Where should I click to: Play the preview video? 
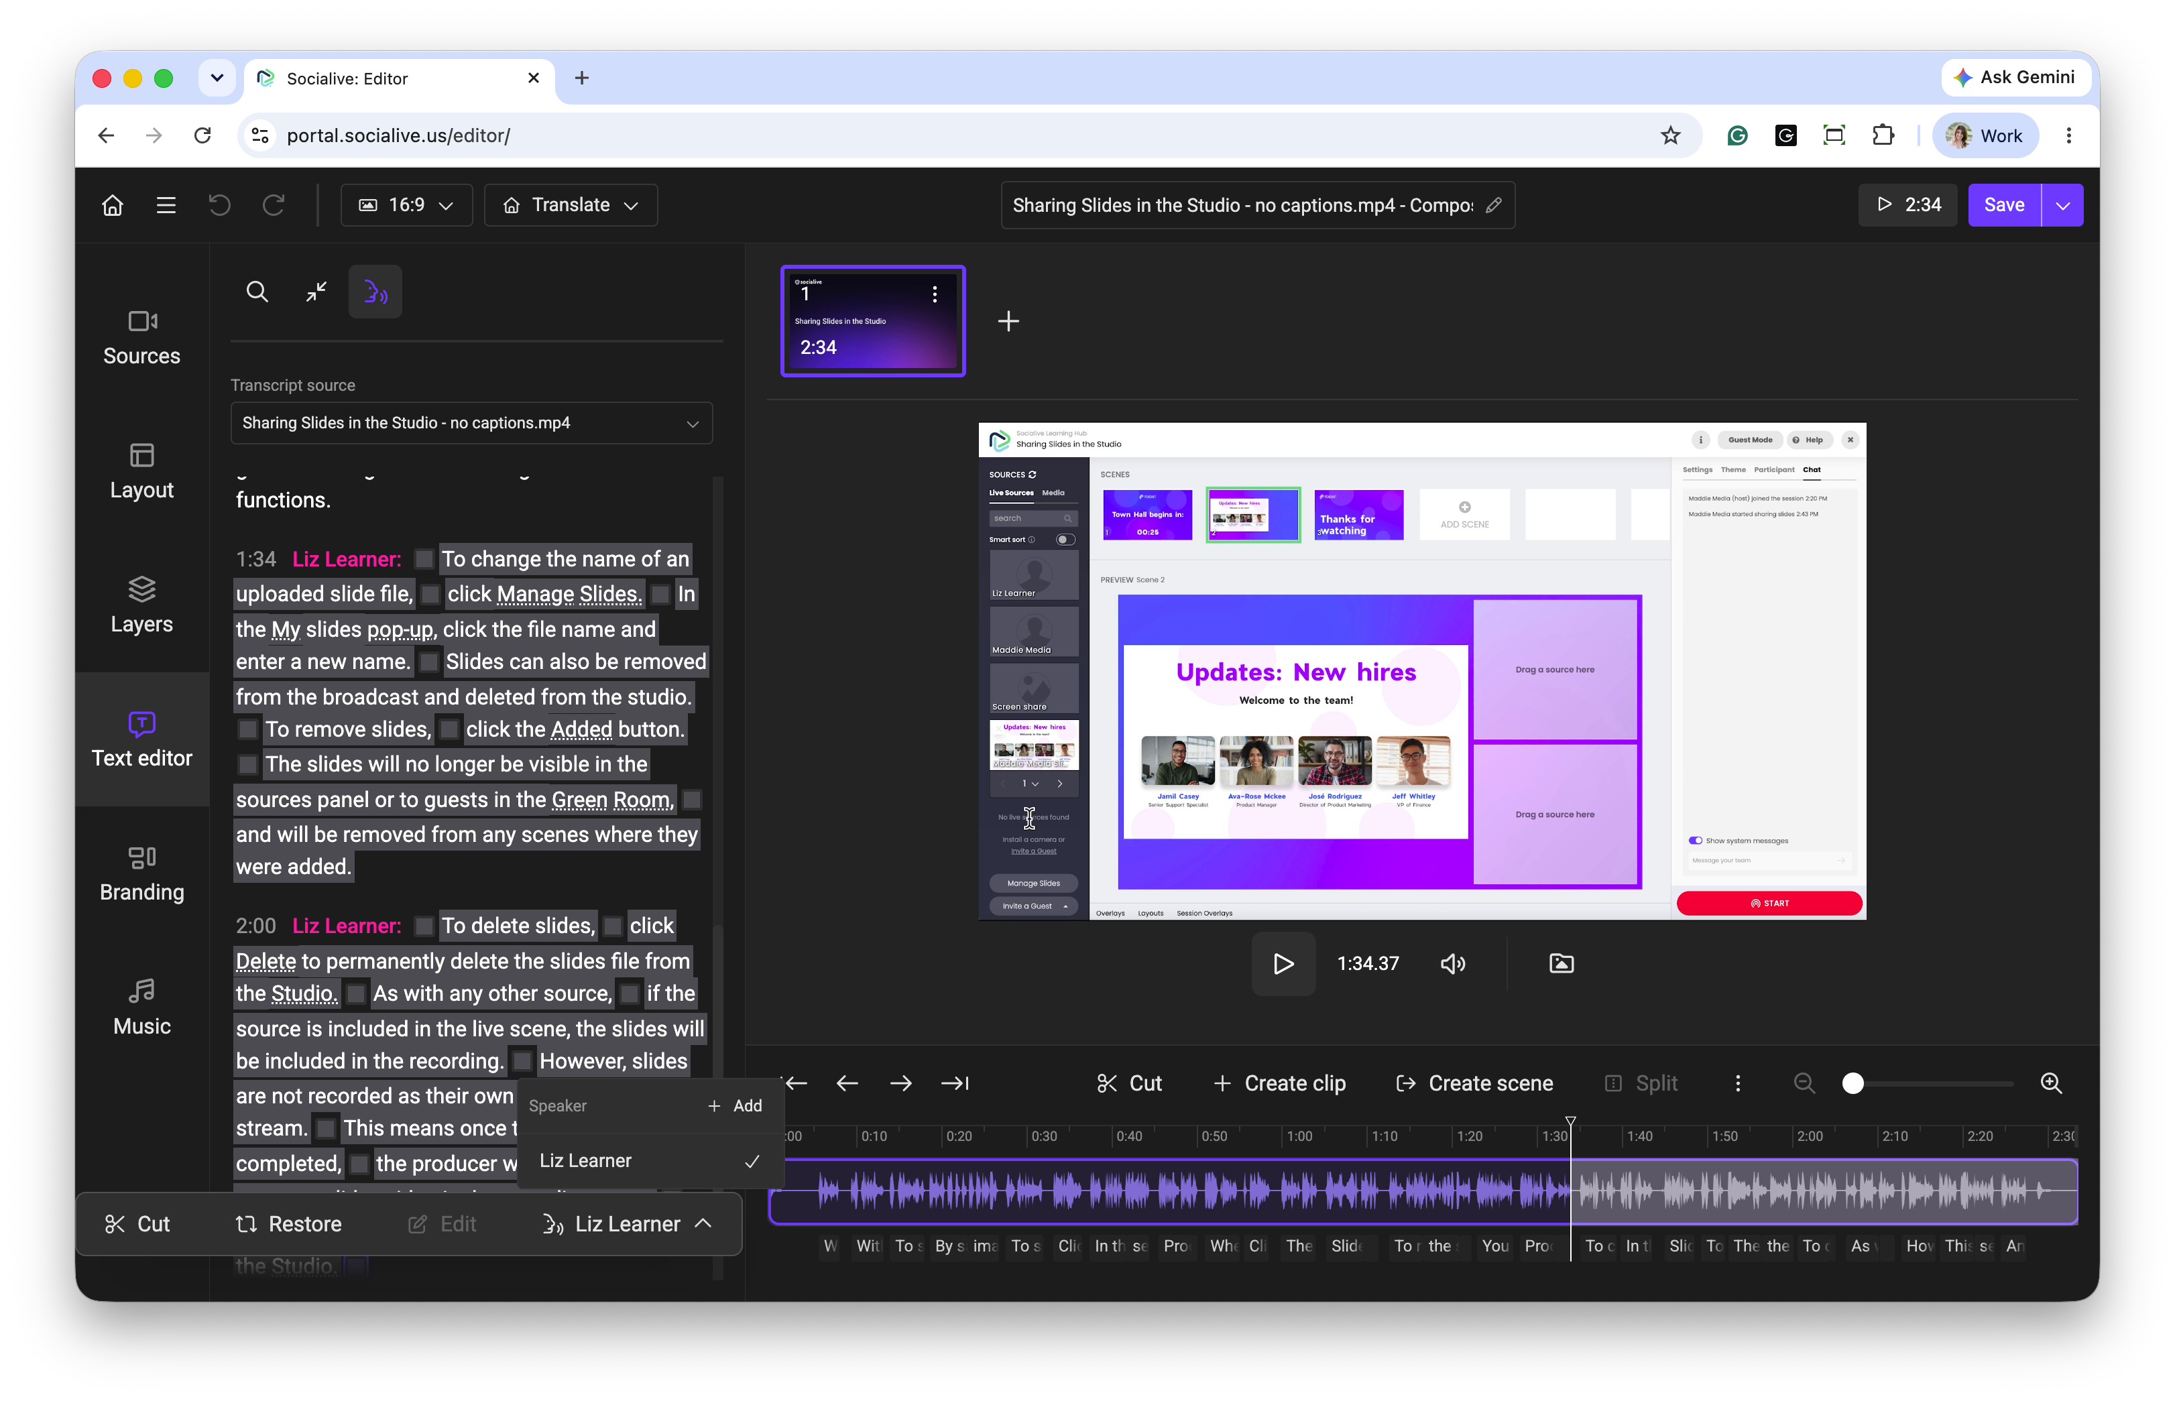pos(1283,963)
